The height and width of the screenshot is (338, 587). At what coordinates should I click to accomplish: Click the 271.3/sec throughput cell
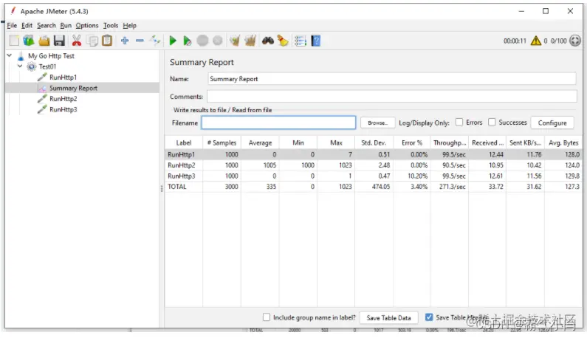[x=449, y=187]
